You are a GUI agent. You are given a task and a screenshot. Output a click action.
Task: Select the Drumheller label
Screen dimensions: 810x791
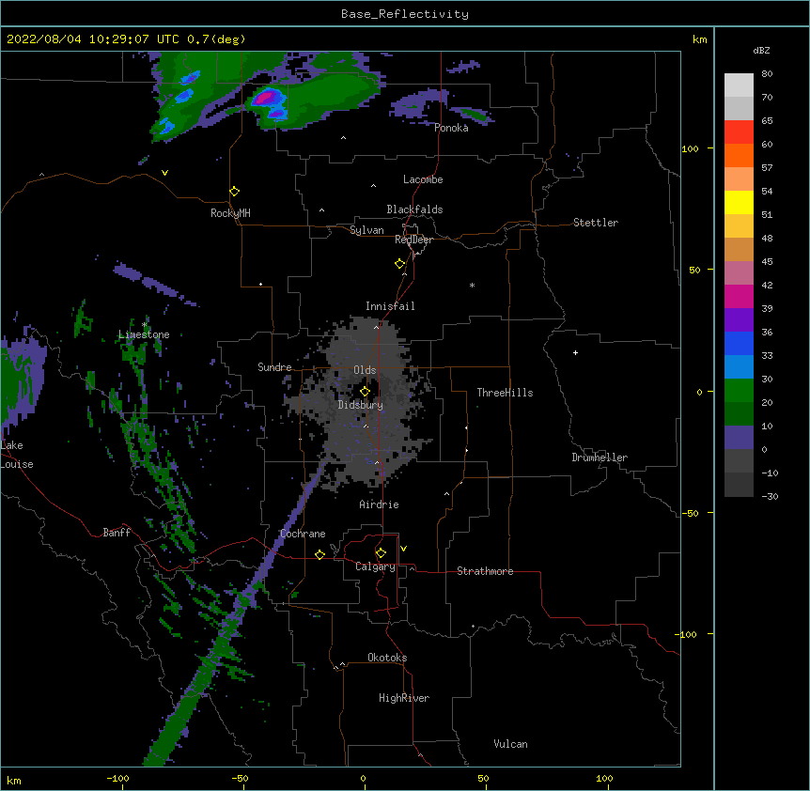point(600,458)
